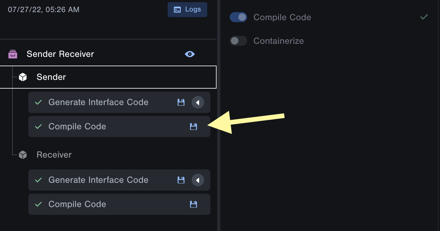
Task: Select Receiver's Compile Code step label
Action: click(x=77, y=204)
